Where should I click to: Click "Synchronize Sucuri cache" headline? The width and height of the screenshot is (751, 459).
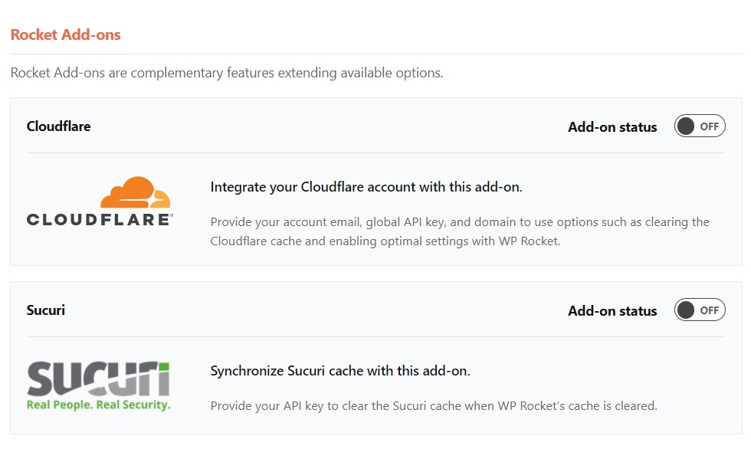tap(340, 371)
